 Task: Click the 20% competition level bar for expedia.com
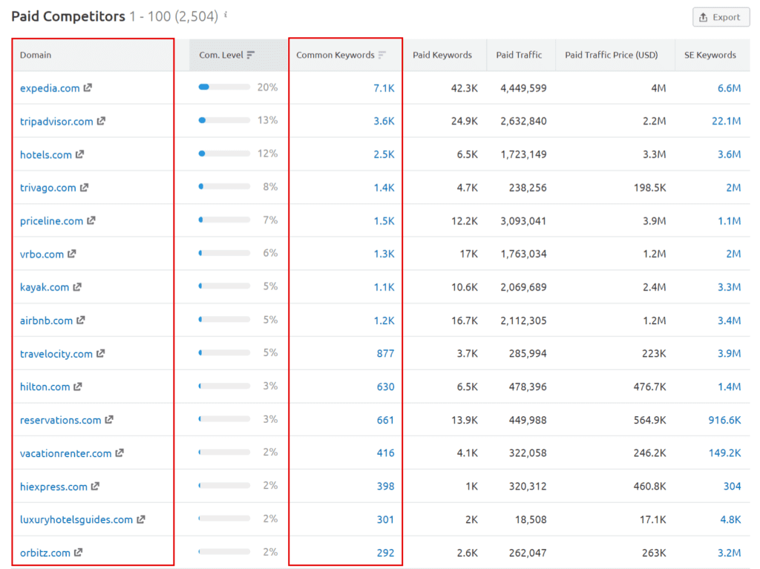click(224, 88)
